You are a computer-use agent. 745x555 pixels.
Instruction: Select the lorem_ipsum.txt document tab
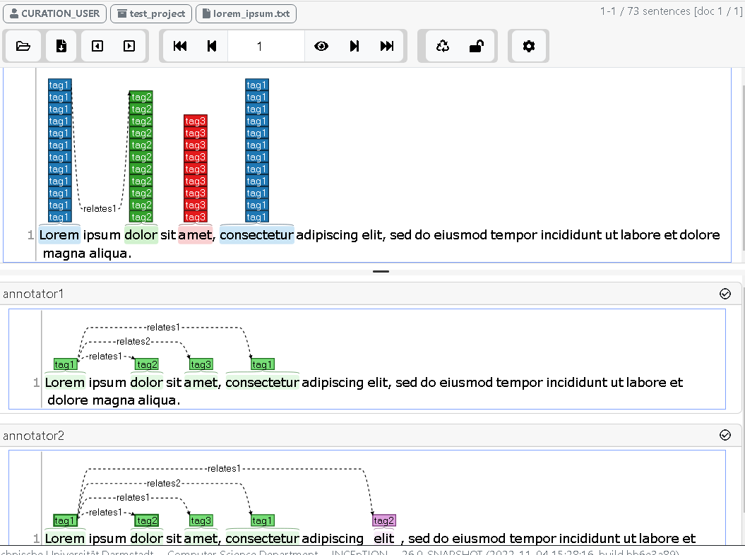[x=246, y=13]
